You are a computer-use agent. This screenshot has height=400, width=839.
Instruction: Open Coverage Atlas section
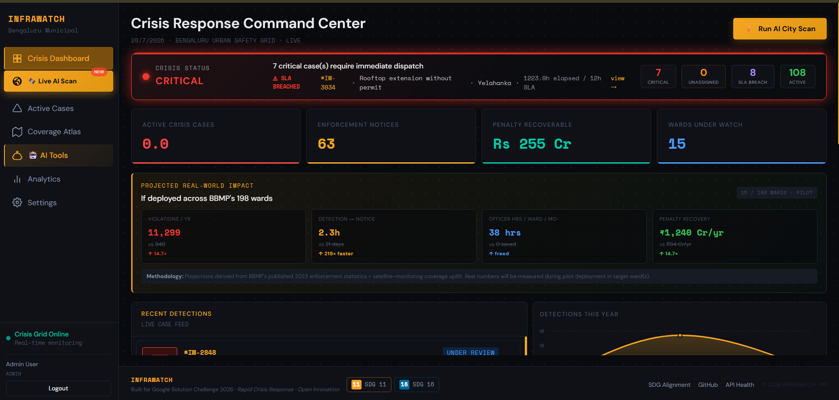[58, 132]
